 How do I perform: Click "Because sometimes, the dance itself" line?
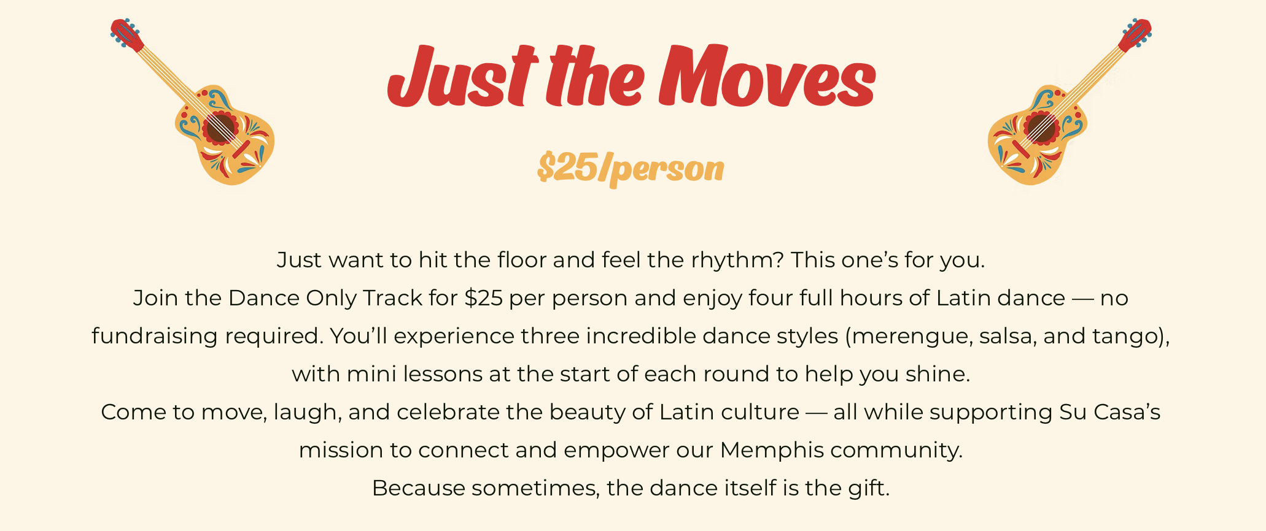[x=631, y=488]
